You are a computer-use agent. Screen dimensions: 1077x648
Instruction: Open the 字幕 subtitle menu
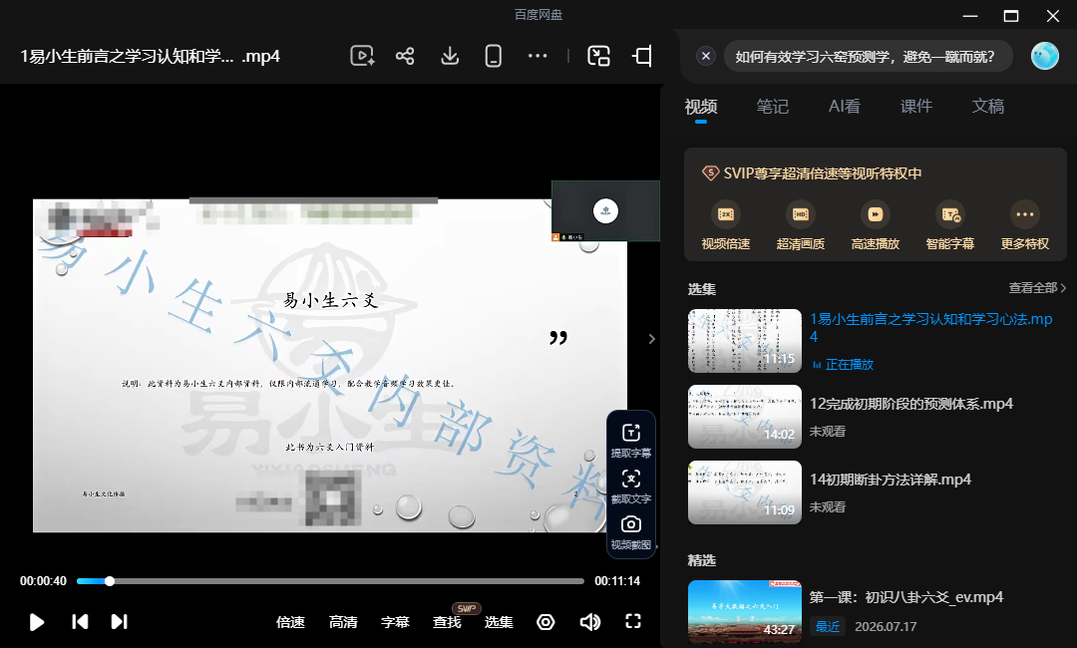click(x=395, y=622)
